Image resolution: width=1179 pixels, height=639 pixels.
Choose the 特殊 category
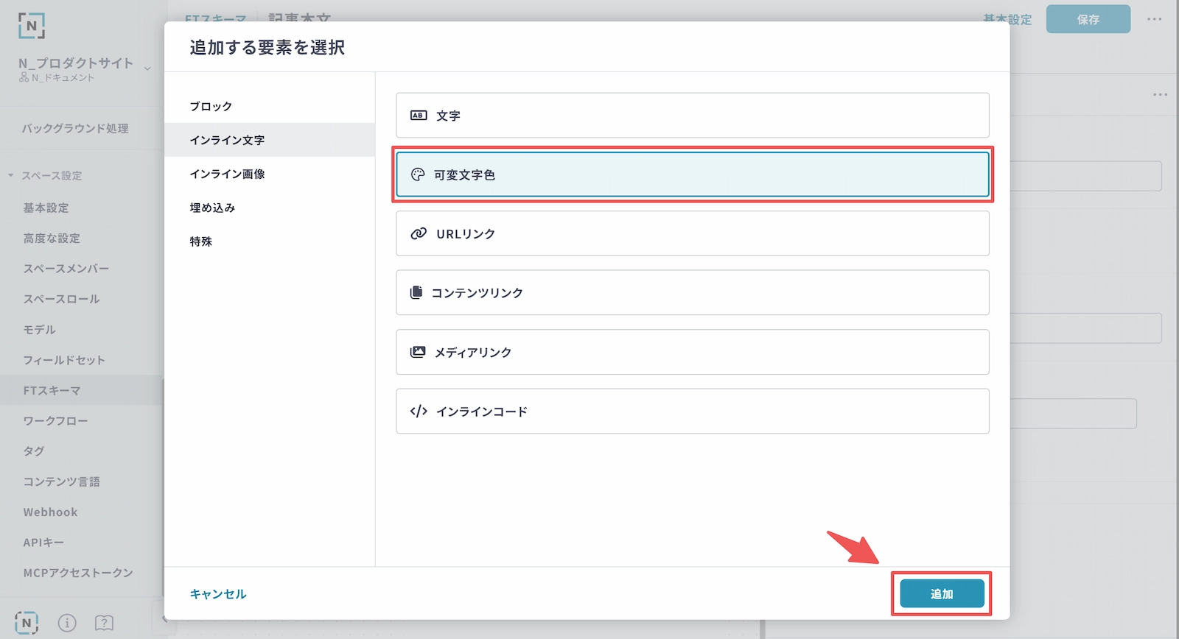tap(200, 241)
